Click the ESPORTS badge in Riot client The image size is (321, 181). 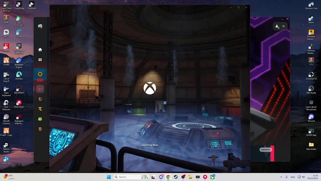coord(266,150)
